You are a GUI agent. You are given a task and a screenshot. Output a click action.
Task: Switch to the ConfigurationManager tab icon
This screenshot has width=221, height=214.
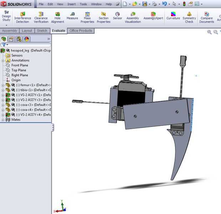19,39
